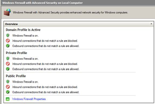
Task: Open Windows Firewall Properties link
Action: (29, 99)
